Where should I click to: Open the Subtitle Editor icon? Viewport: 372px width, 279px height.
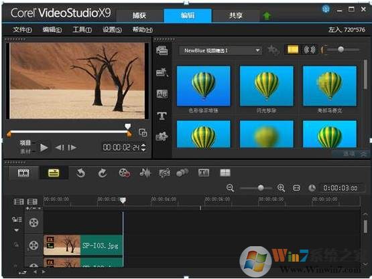204,173
